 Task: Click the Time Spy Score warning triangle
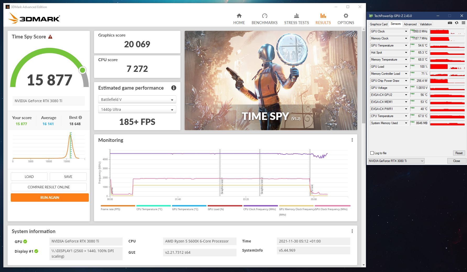point(50,37)
